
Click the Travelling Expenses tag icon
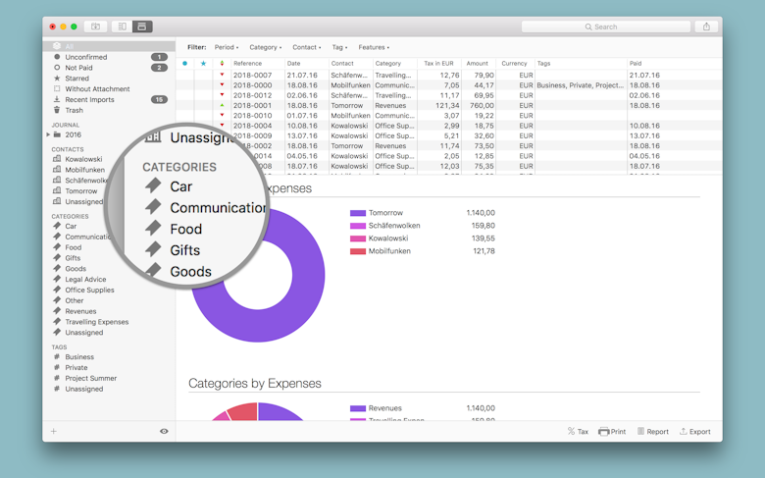[x=57, y=322]
